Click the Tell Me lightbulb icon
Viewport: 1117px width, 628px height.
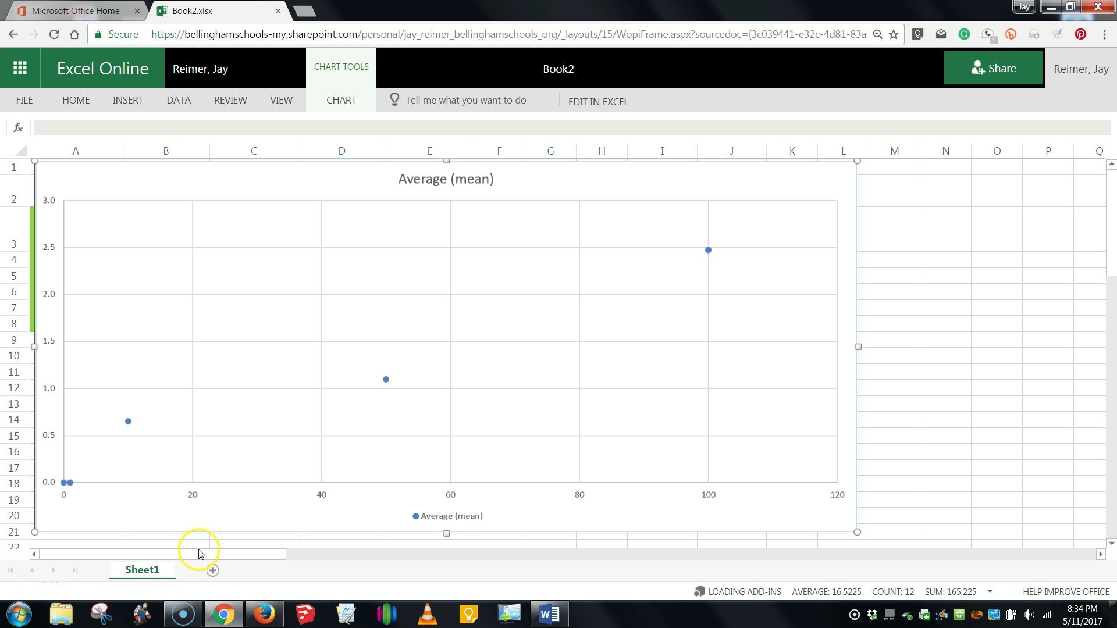[x=394, y=99]
